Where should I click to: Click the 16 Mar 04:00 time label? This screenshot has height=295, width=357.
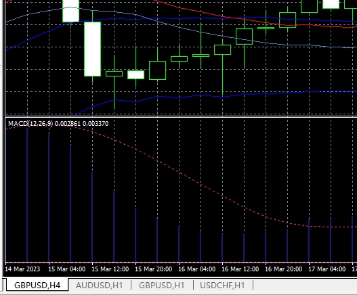click(x=197, y=269)
